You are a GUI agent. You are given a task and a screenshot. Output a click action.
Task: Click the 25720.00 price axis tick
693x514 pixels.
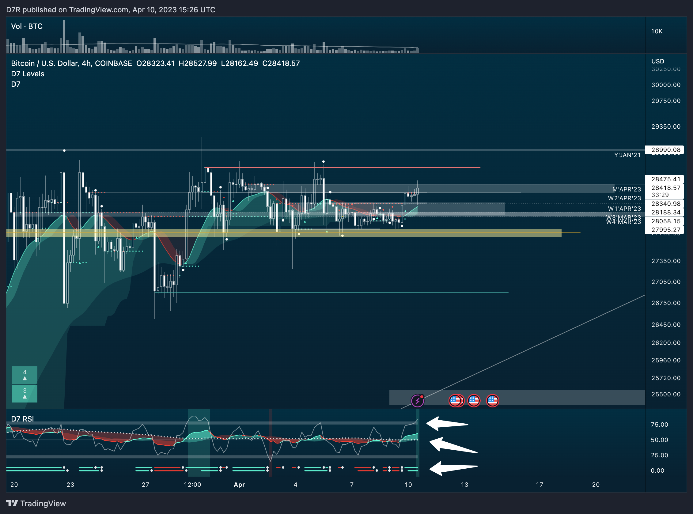[x=666, y=378]
